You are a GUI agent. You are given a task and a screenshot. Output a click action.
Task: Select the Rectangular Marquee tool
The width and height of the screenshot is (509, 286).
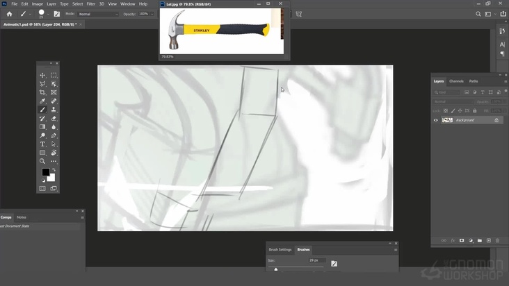pyautogui.click(x=54, y=75)
